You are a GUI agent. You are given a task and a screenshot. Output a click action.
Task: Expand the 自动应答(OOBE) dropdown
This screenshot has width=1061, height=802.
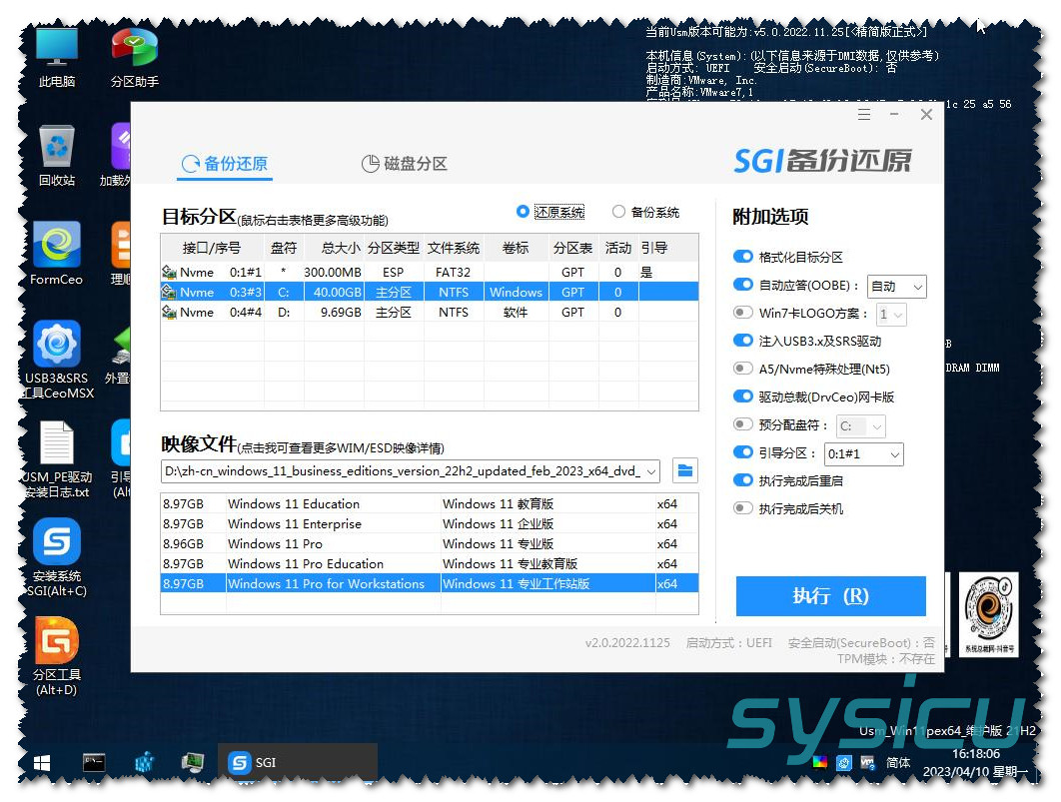896,287
